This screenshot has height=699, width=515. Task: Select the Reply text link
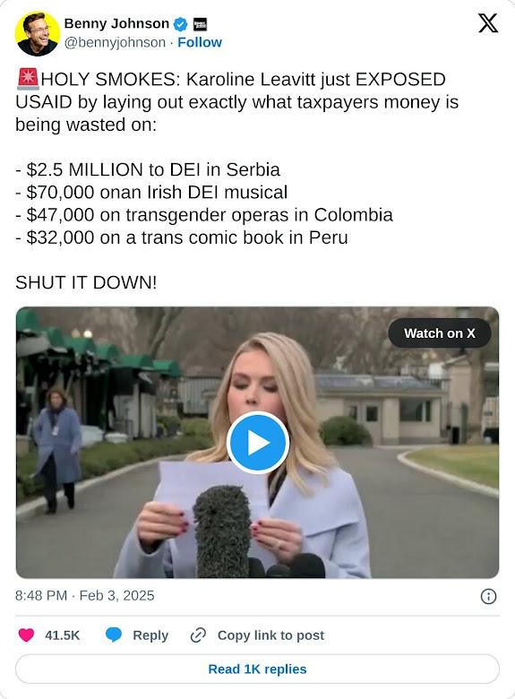pos(150,635)
